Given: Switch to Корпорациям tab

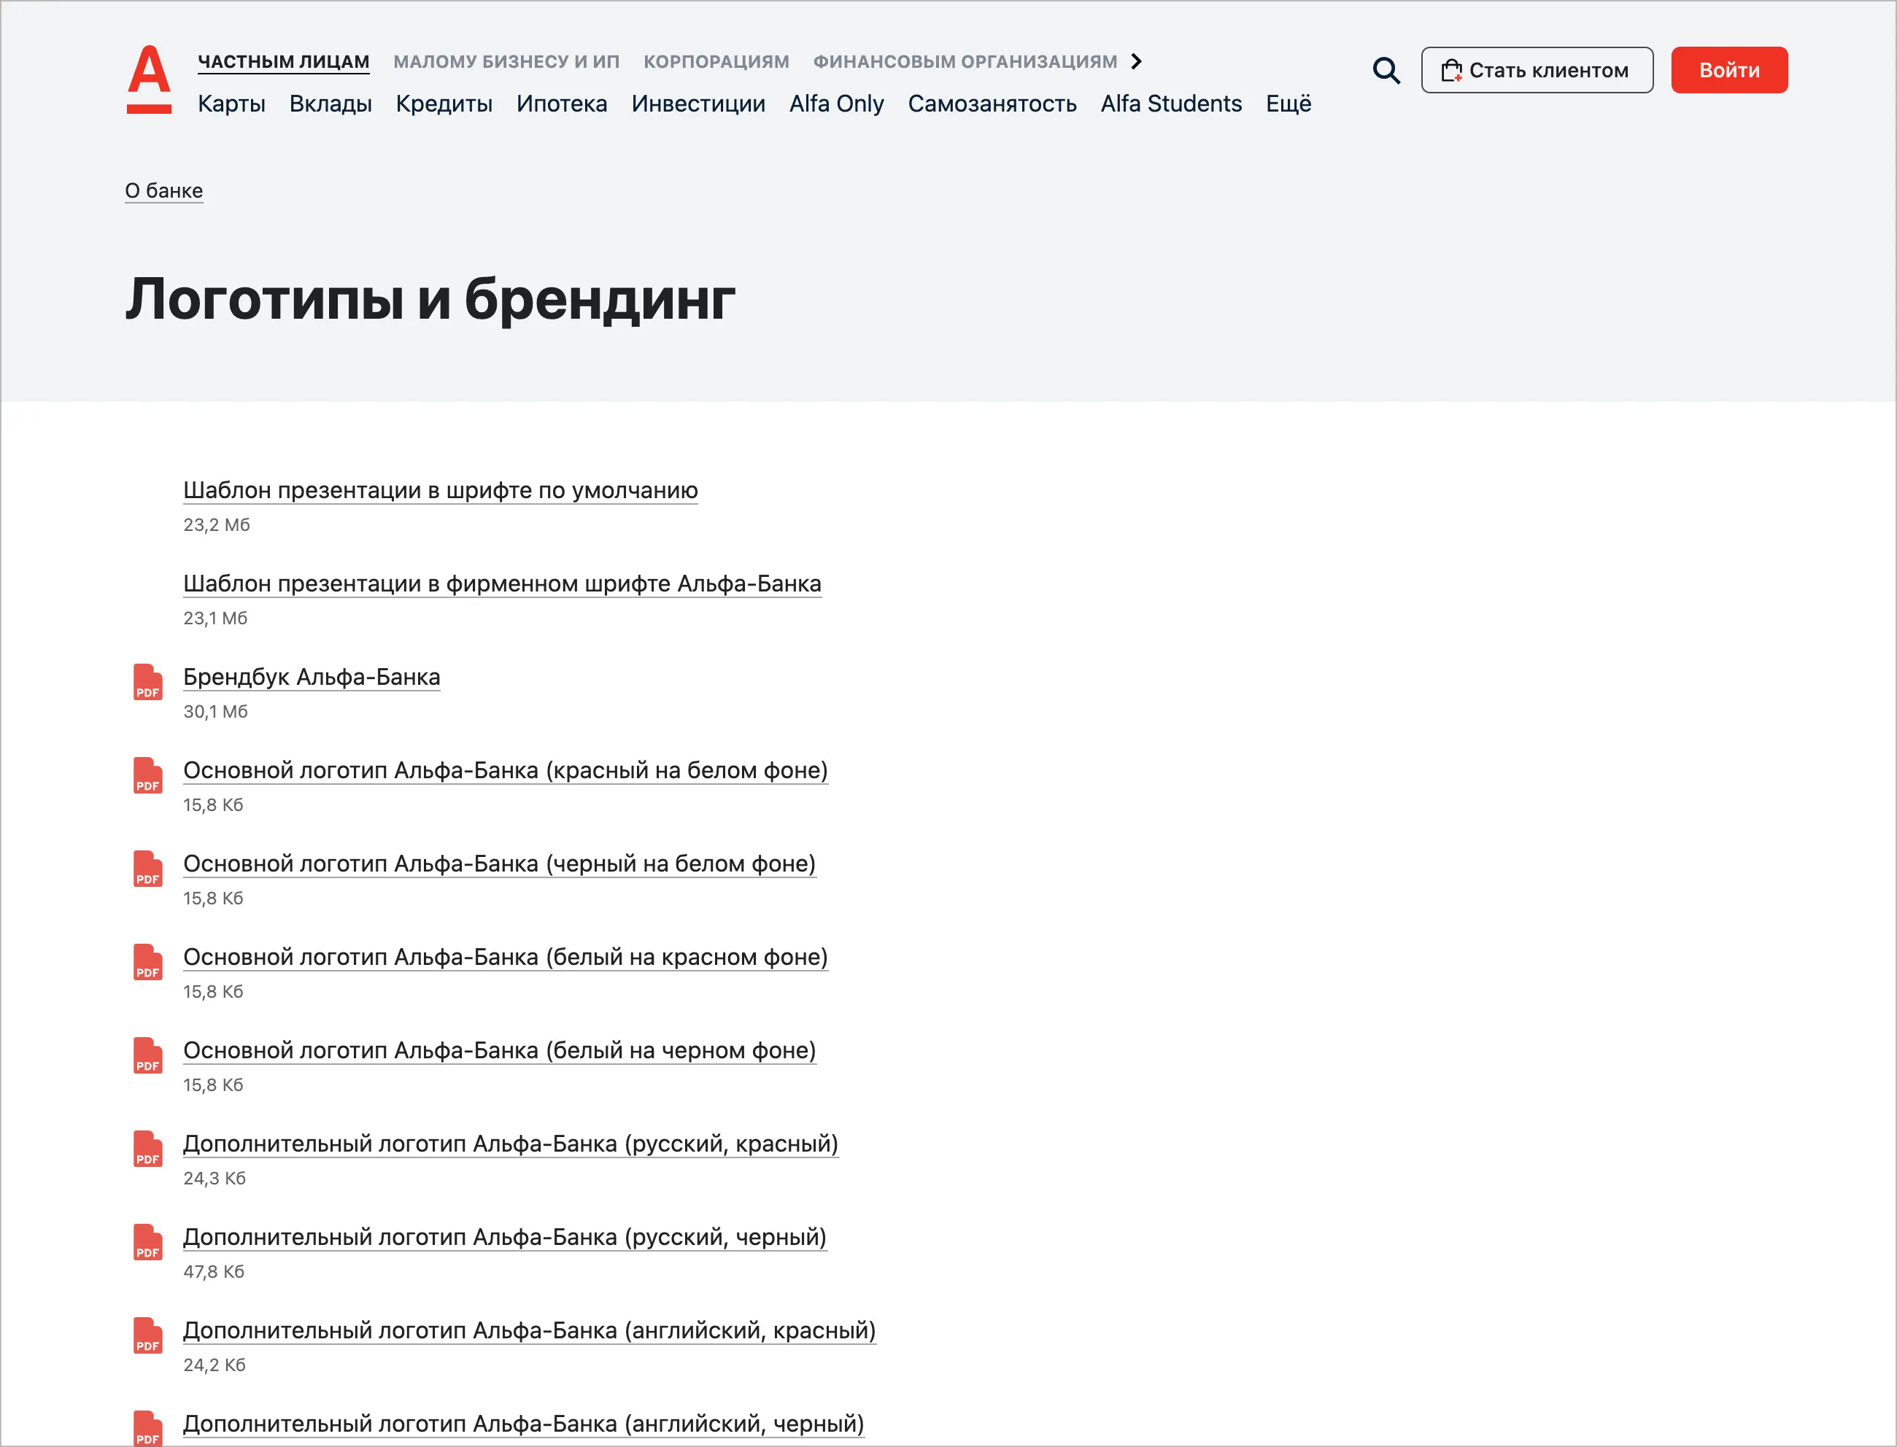Looking at the screenshot, I should pyautogui.click(x=716, y=62).
